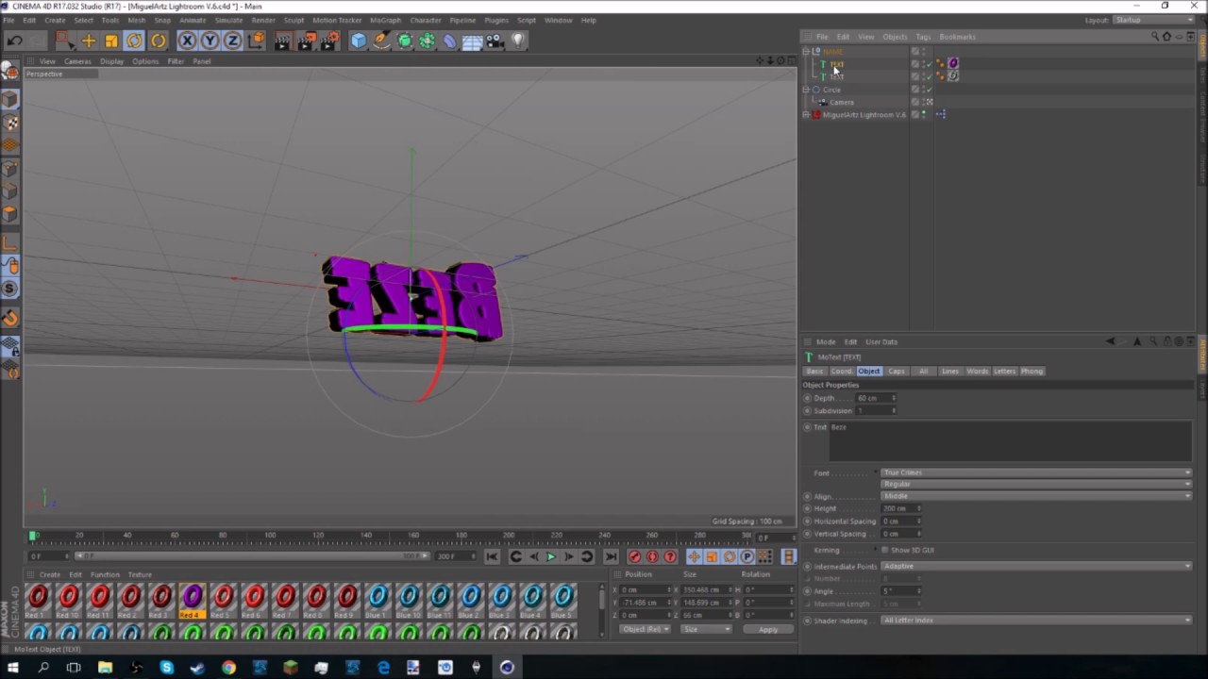1208x679 pixels.
Task: Click the Record Active Objects button
Action: tap(634, 556)
